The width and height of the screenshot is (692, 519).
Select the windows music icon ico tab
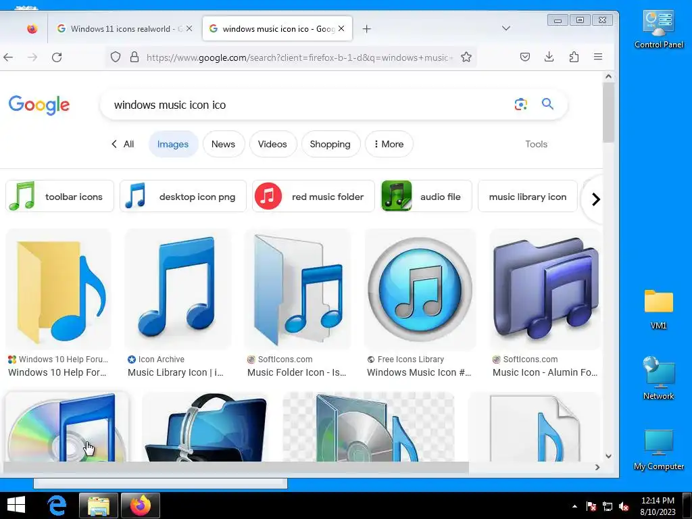pyautogui.click(x=277, y=28)
